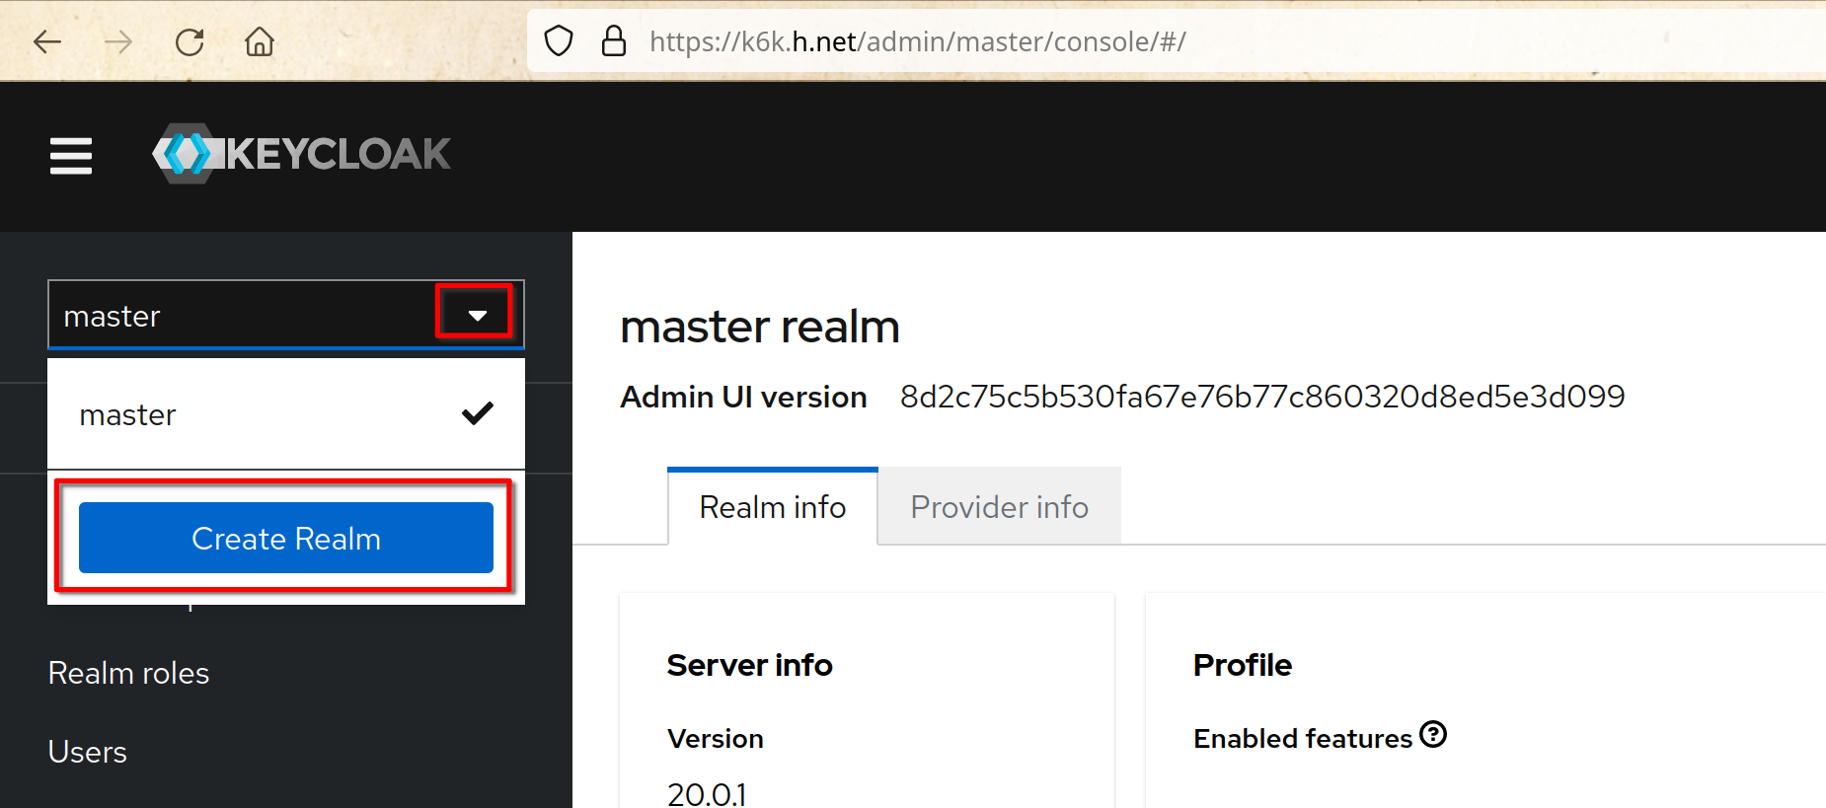Click the Server info card heading
The height and width of the screenshot is (808, 1826).
pos(749,665)
